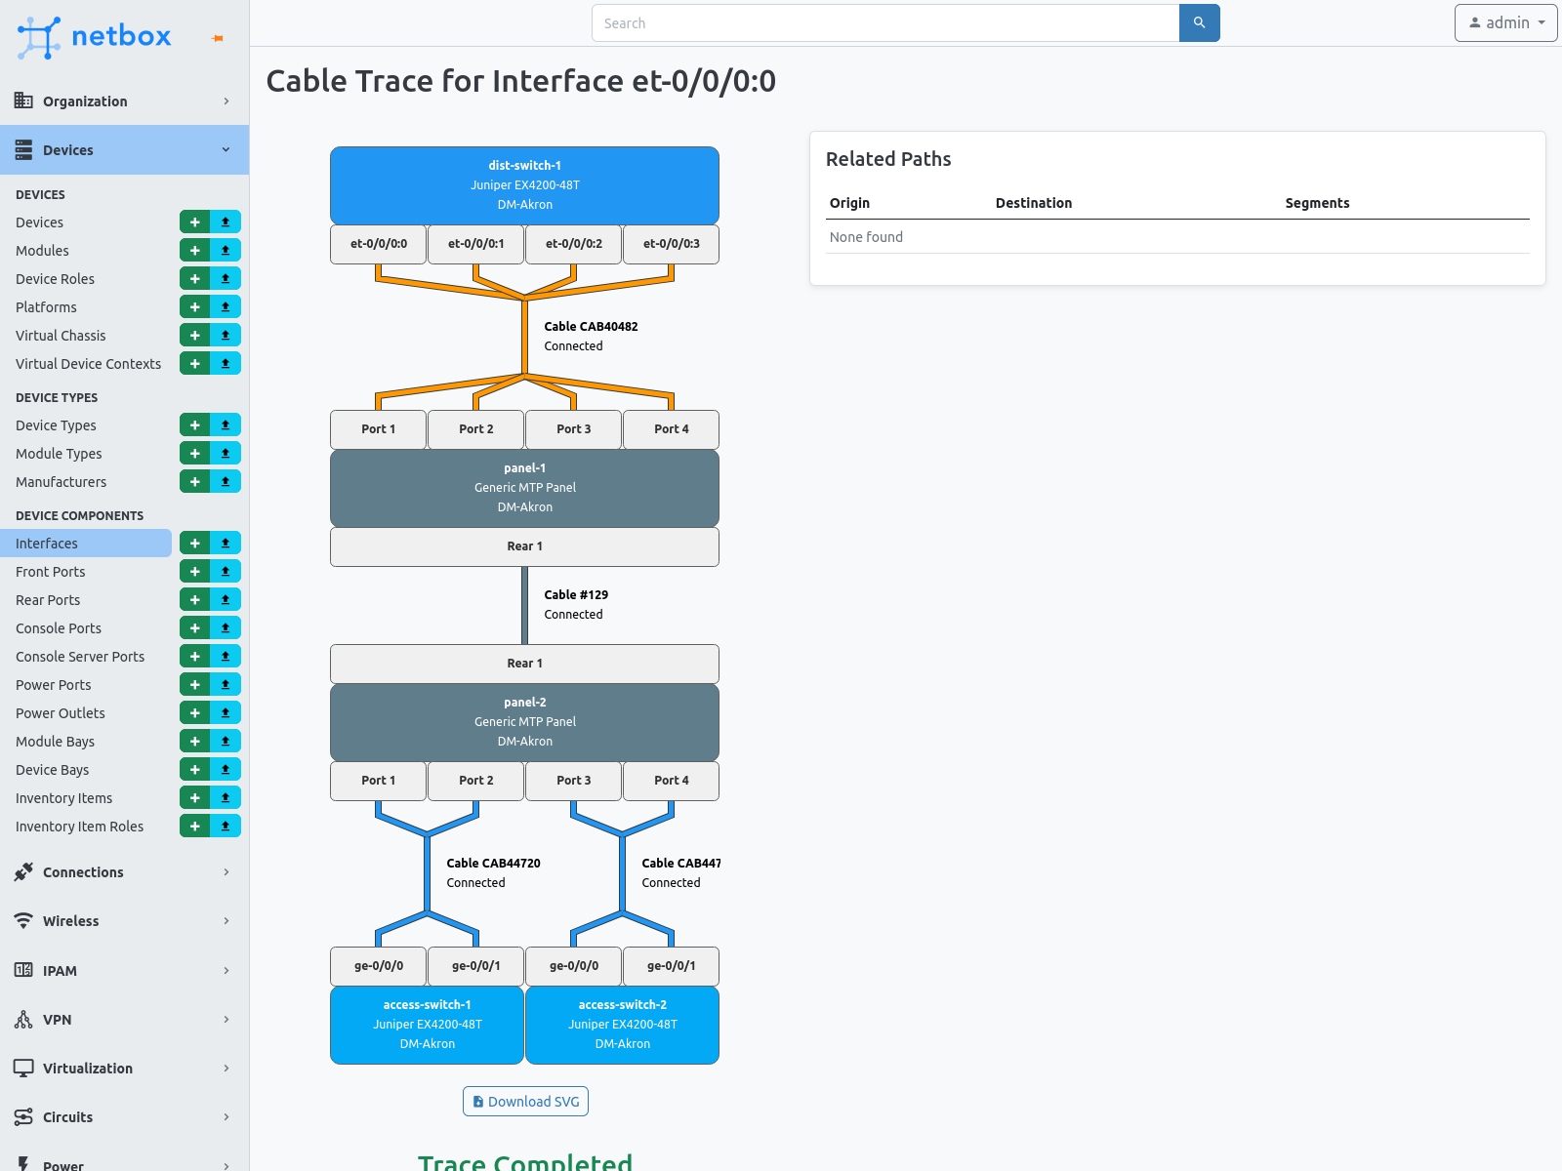
Task: Click the netbox logo
Action: click(93, 36)
